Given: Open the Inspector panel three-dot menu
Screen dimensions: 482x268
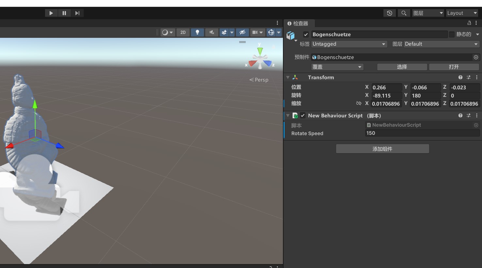Looking at the screenshot, I should [x=476, y=23].
